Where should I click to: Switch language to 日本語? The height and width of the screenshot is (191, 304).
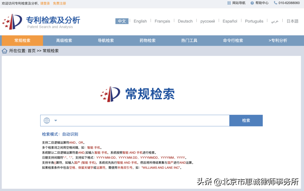tap(292, 21)
